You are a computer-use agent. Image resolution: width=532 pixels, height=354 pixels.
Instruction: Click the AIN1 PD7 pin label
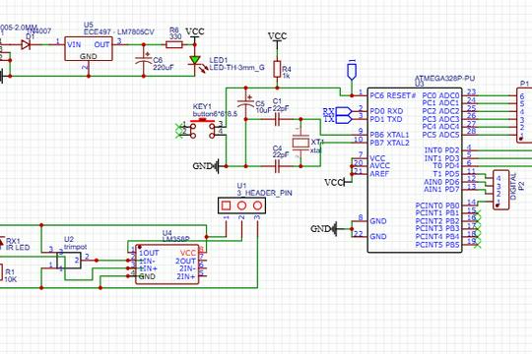click(x=441, y=190)
